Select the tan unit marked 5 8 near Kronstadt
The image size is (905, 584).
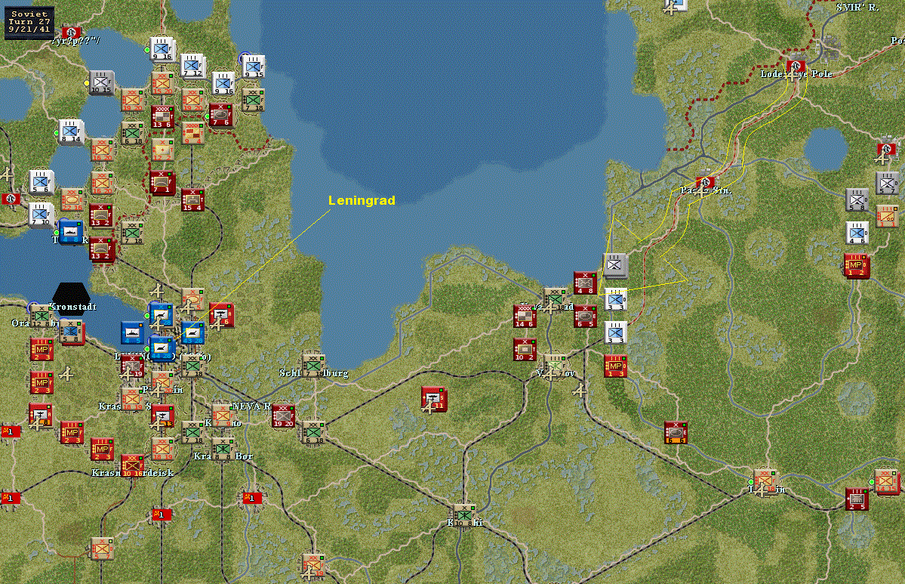tap(72, 332)
